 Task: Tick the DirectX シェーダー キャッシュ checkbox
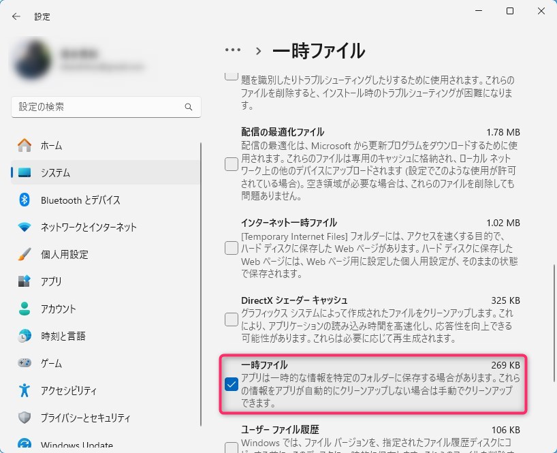232,319
